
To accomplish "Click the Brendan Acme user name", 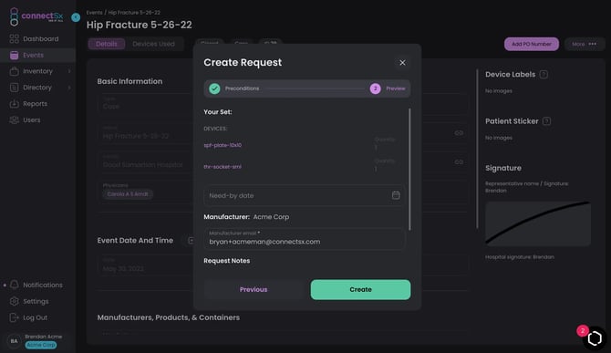I will (43, 337).
